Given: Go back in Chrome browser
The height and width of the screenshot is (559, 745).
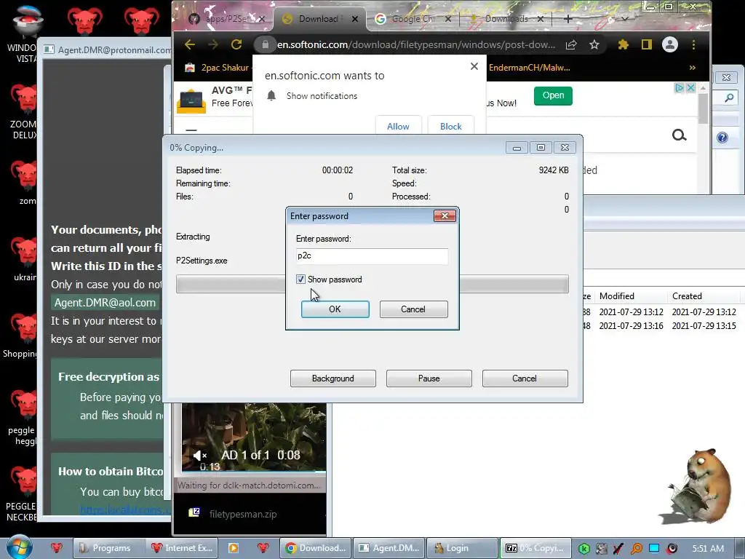Looking at the screenshot, I should coord(190,44).
